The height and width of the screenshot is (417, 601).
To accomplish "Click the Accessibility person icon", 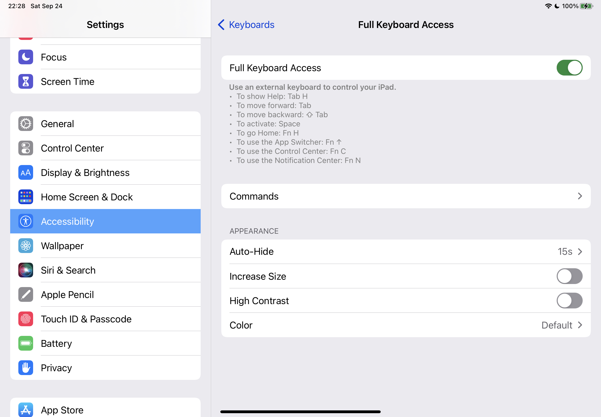I will [x=25, y=221].
